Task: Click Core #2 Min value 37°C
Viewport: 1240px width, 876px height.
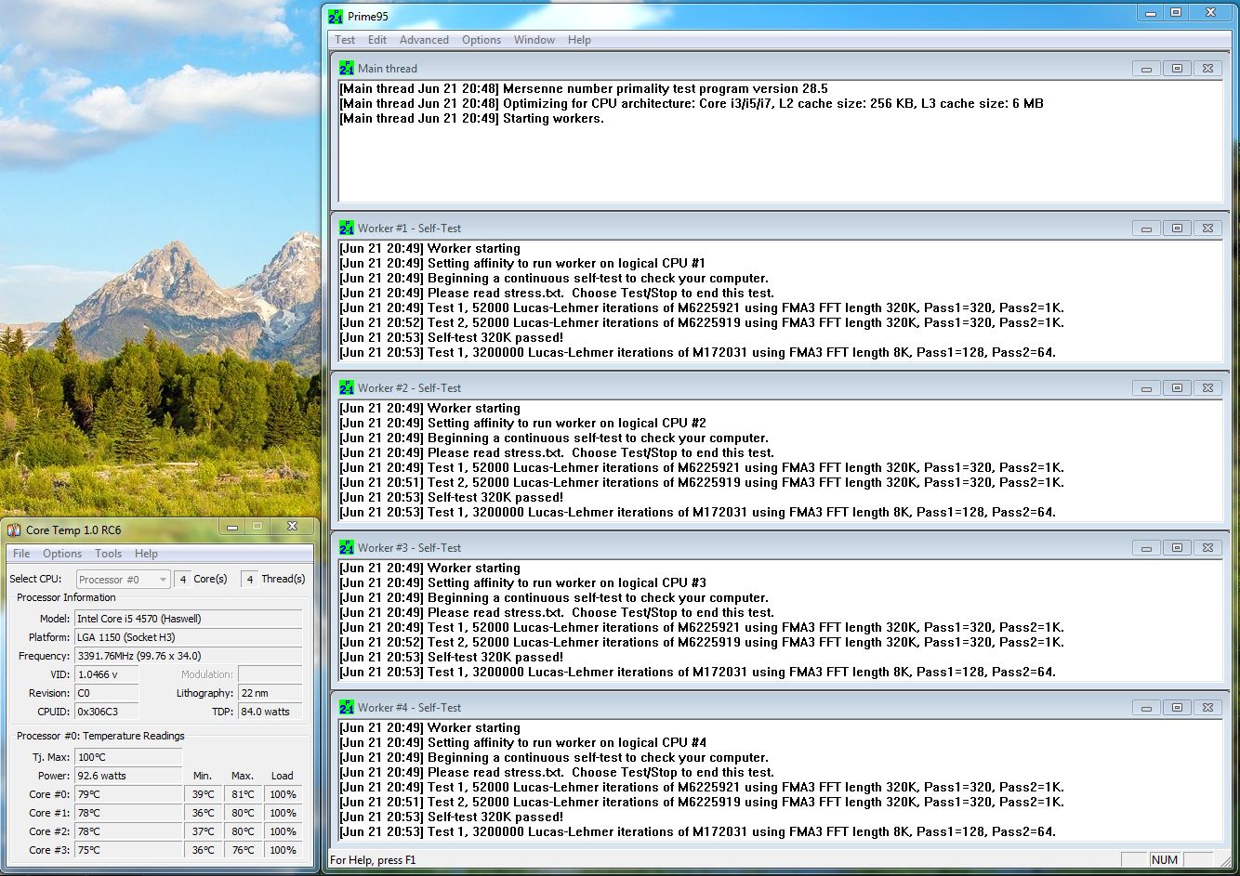Action: pos(204,831)
